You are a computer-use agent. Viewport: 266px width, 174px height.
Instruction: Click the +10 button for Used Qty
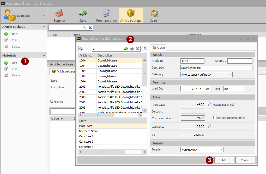pyautogui.click(x=206, y=89)
